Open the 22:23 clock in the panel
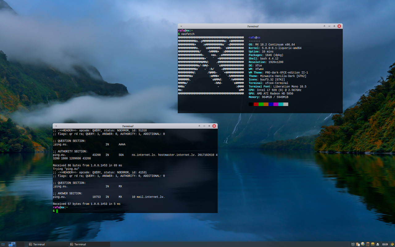Viewport: 395px width, 247px height. click(x=385, y=244)
